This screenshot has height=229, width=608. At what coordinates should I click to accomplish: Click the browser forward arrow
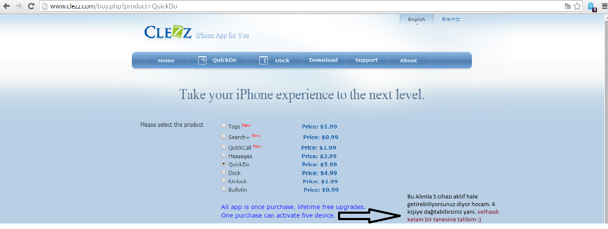pos(19,6)
